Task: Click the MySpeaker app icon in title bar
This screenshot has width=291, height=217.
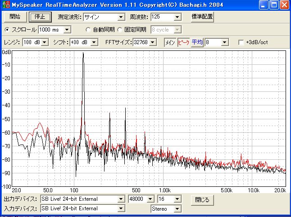Action: pyautogui.click(x=5, y=5)
